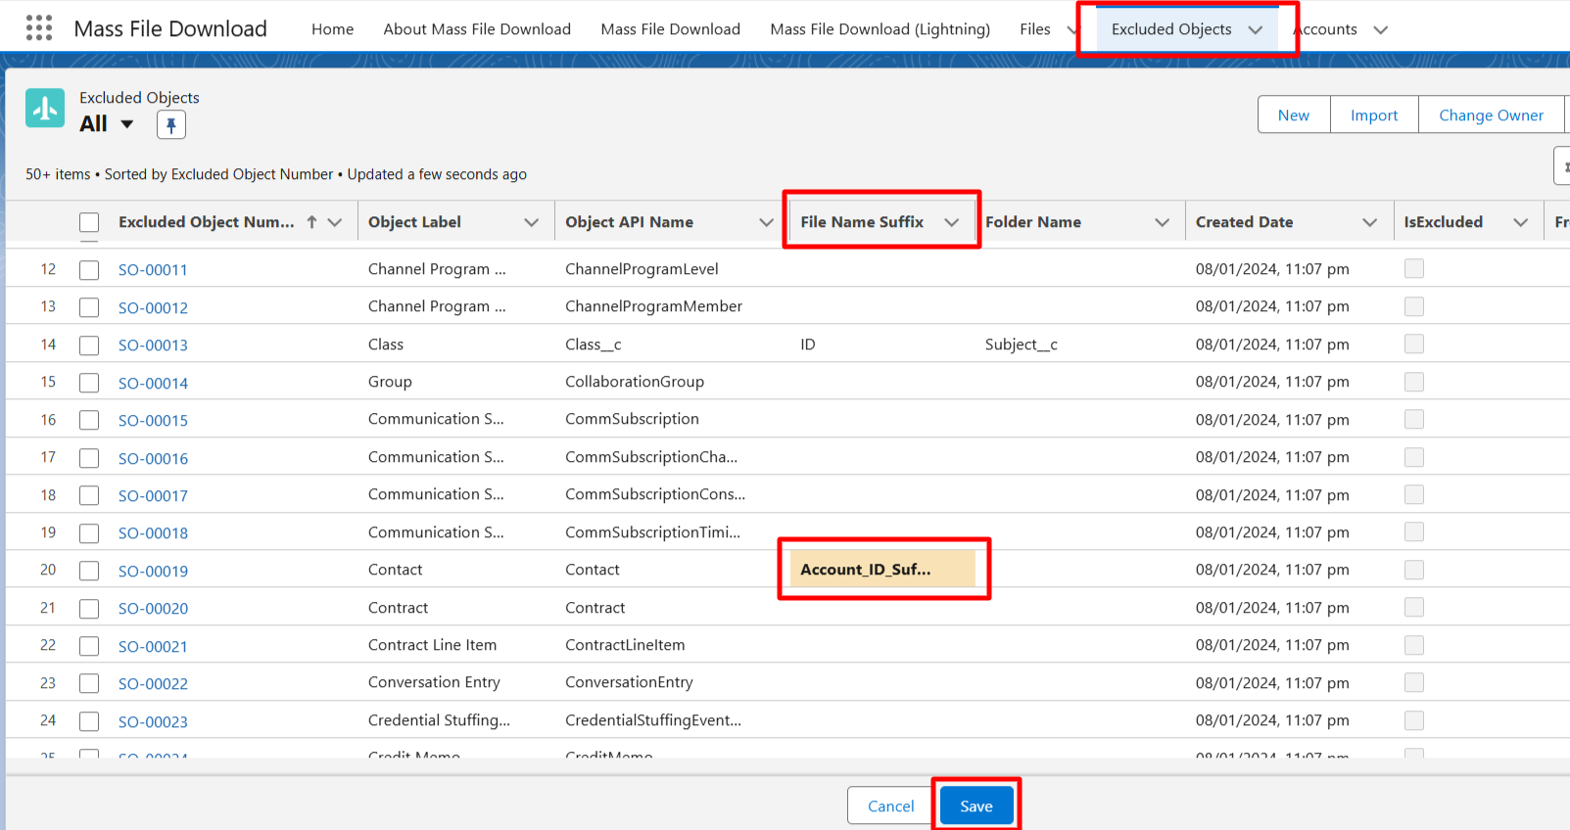Select row SO-00011 checkbox

(89, 270)
